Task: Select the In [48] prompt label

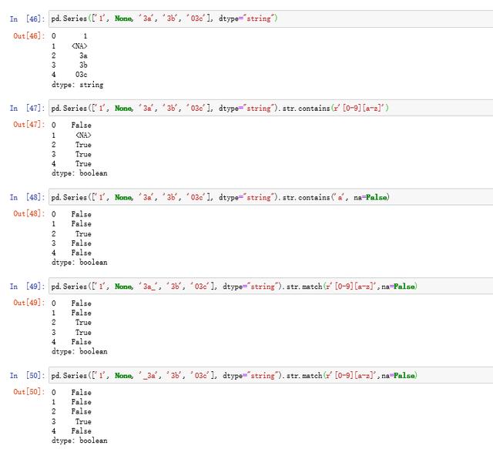Action: [x=27, y=197]
